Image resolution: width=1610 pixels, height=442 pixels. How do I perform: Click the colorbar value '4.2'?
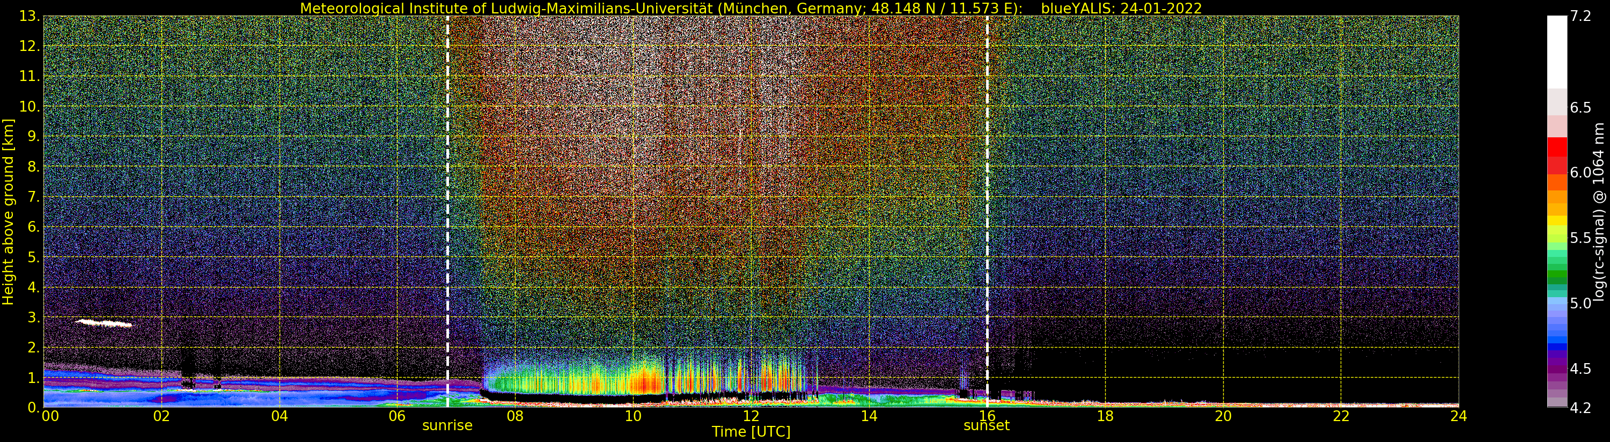click(x=1580, y=408)
